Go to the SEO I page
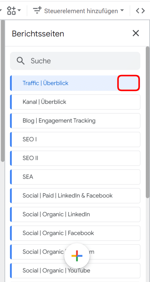Screen dimensions: 150x282 tap(75, 139)
